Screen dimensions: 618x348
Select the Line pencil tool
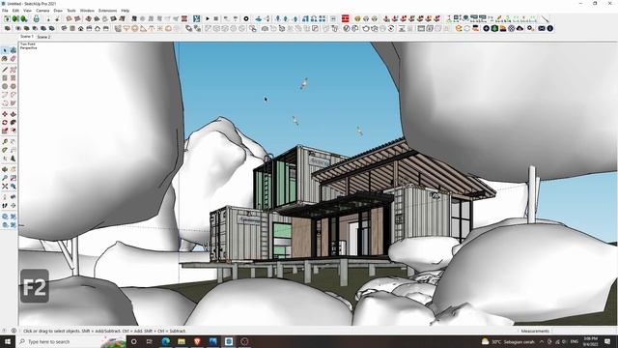(5, 70)
